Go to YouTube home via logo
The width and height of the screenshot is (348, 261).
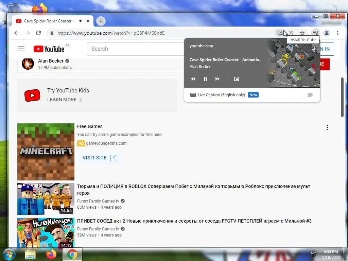pyautogui.click(x=49, y=49)
